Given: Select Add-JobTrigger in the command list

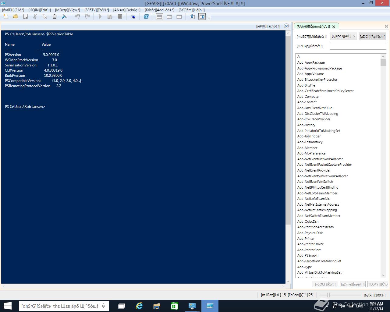Looking at the screenshot, I should tap(309, 136).
